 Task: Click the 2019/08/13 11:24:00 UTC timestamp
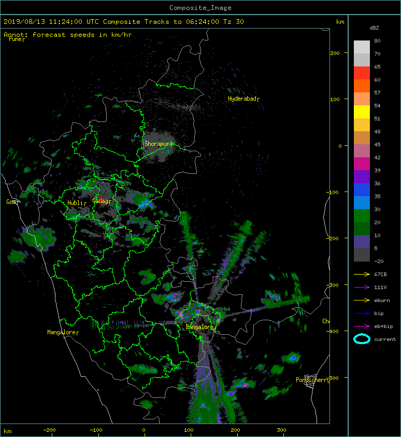click(x=51, y=22)
